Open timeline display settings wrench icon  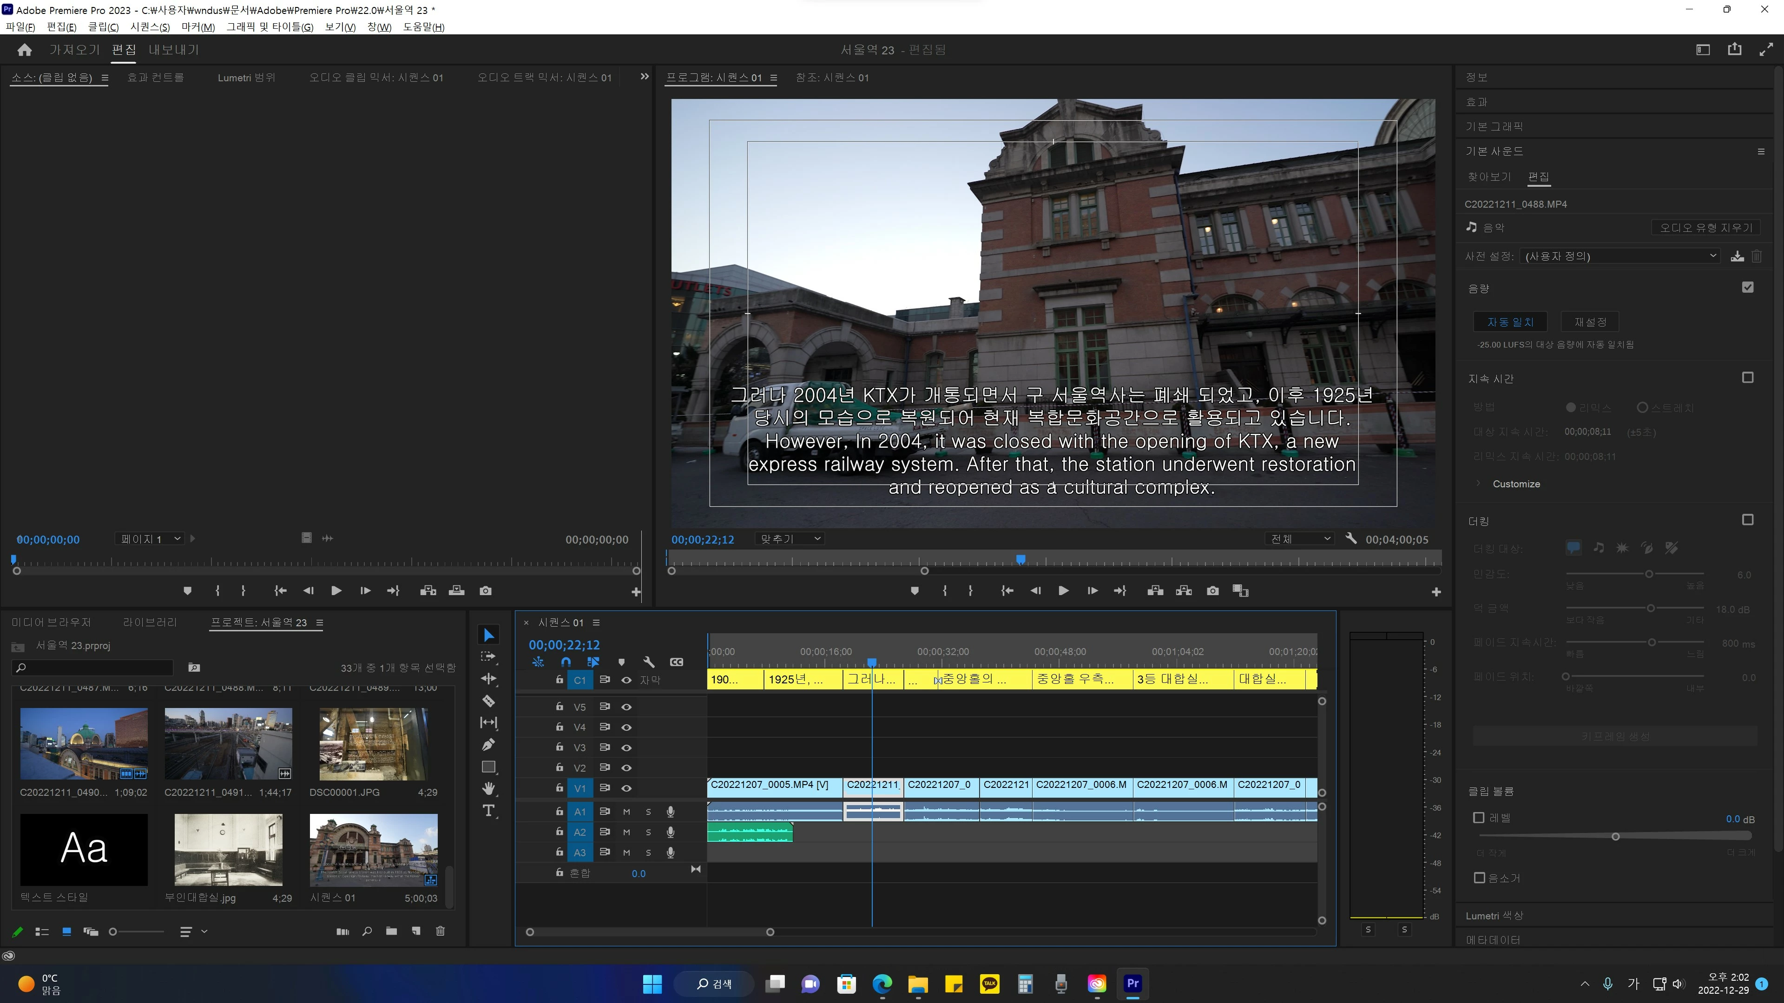click(648, 662)
